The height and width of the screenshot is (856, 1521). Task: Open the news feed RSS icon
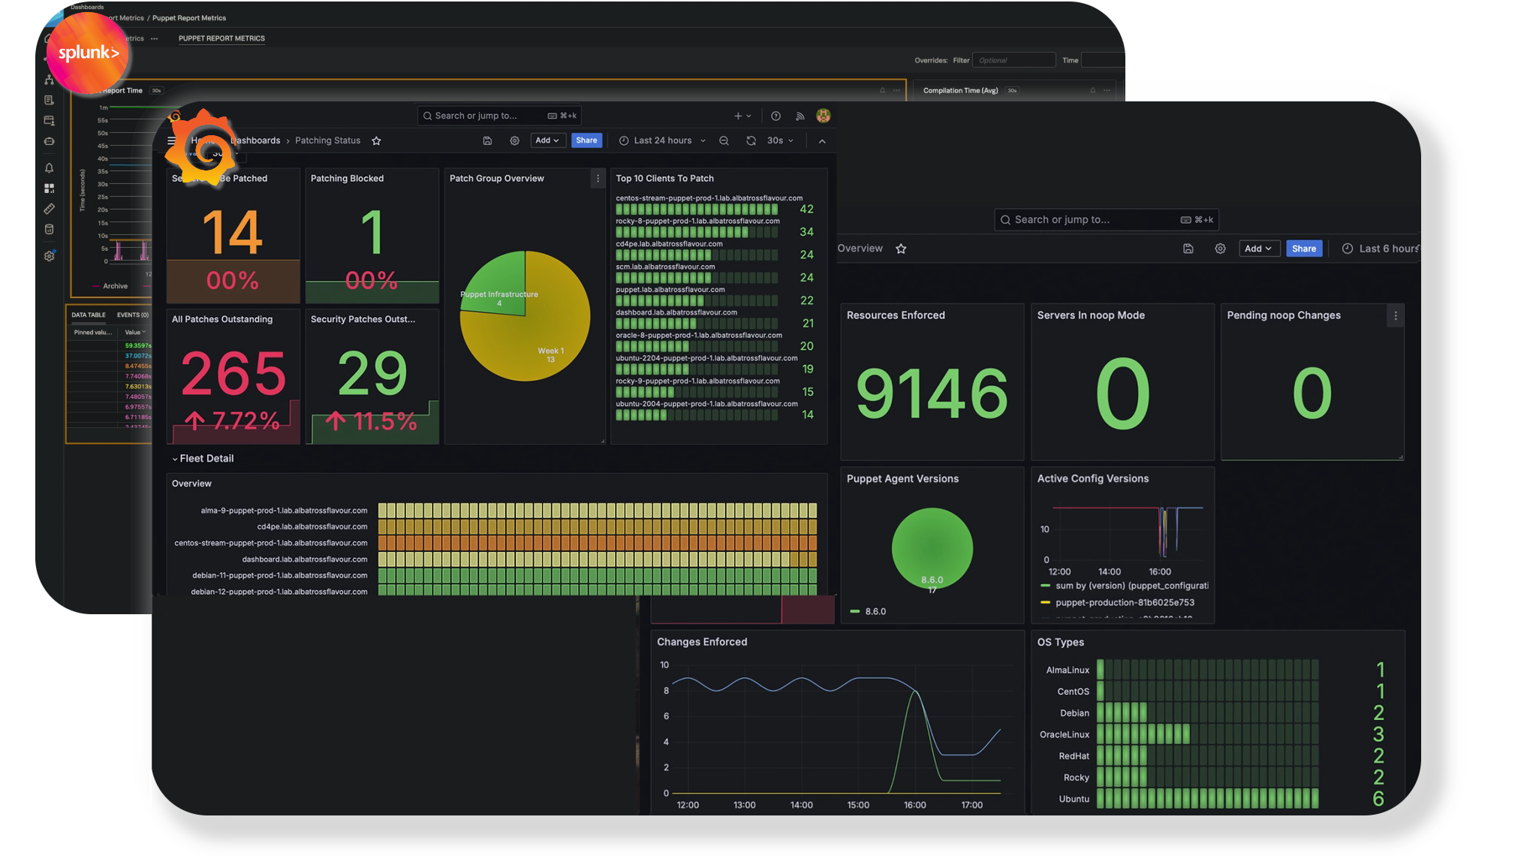(x=799, y=116)
